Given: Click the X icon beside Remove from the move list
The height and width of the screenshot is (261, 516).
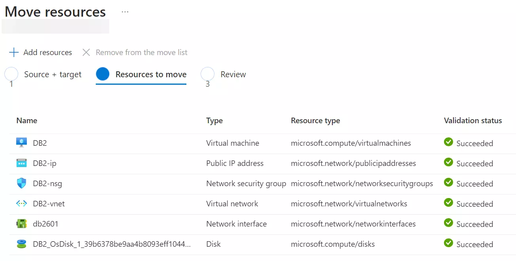Looking at the screenshot, I should [86, 52].
